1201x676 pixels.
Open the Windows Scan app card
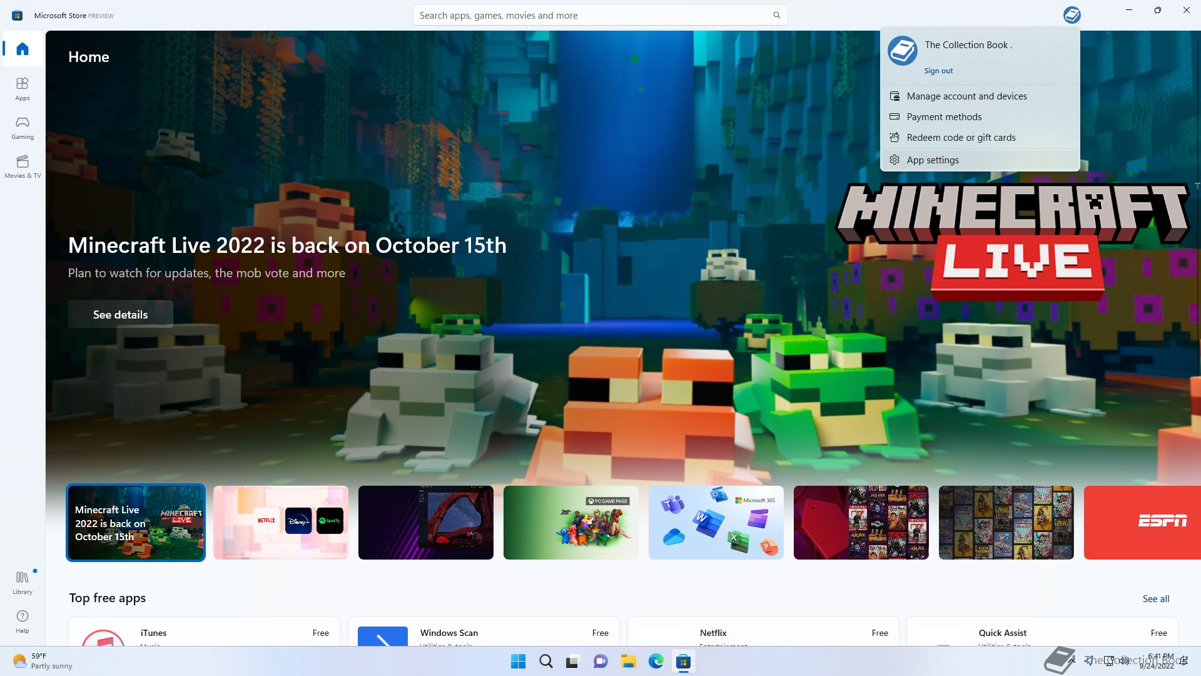484,632
